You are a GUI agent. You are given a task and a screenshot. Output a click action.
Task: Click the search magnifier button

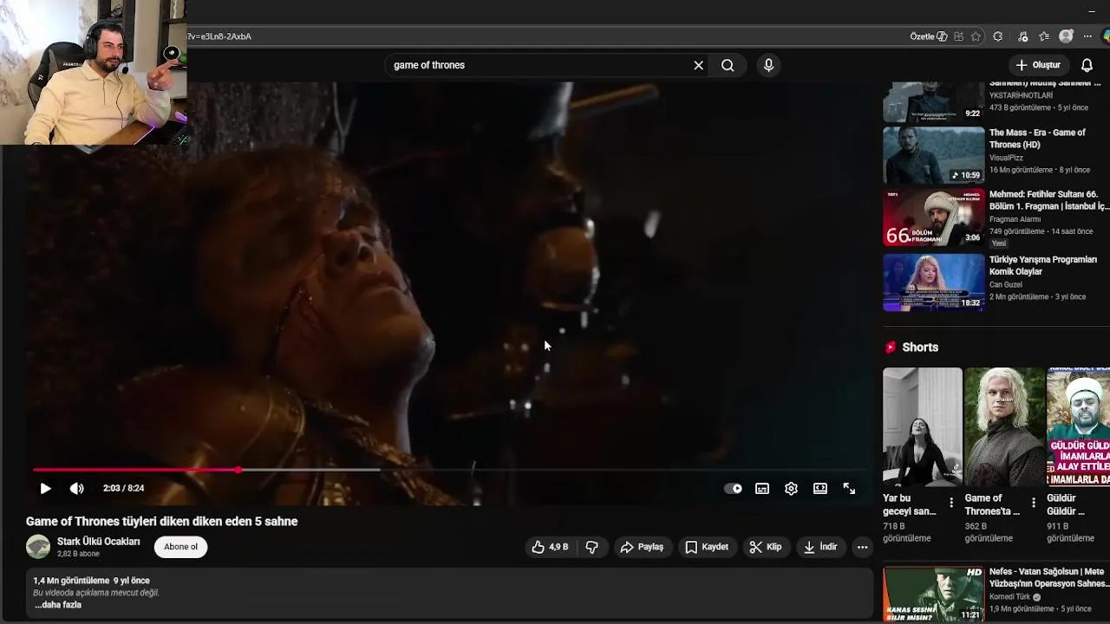pos(728,65)
